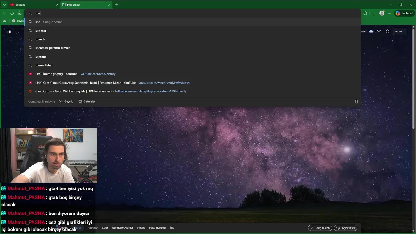The height and width of the screenshot is (234, 416).
Task: Select the Spor feed tab
Action: (x=105, y=228)
